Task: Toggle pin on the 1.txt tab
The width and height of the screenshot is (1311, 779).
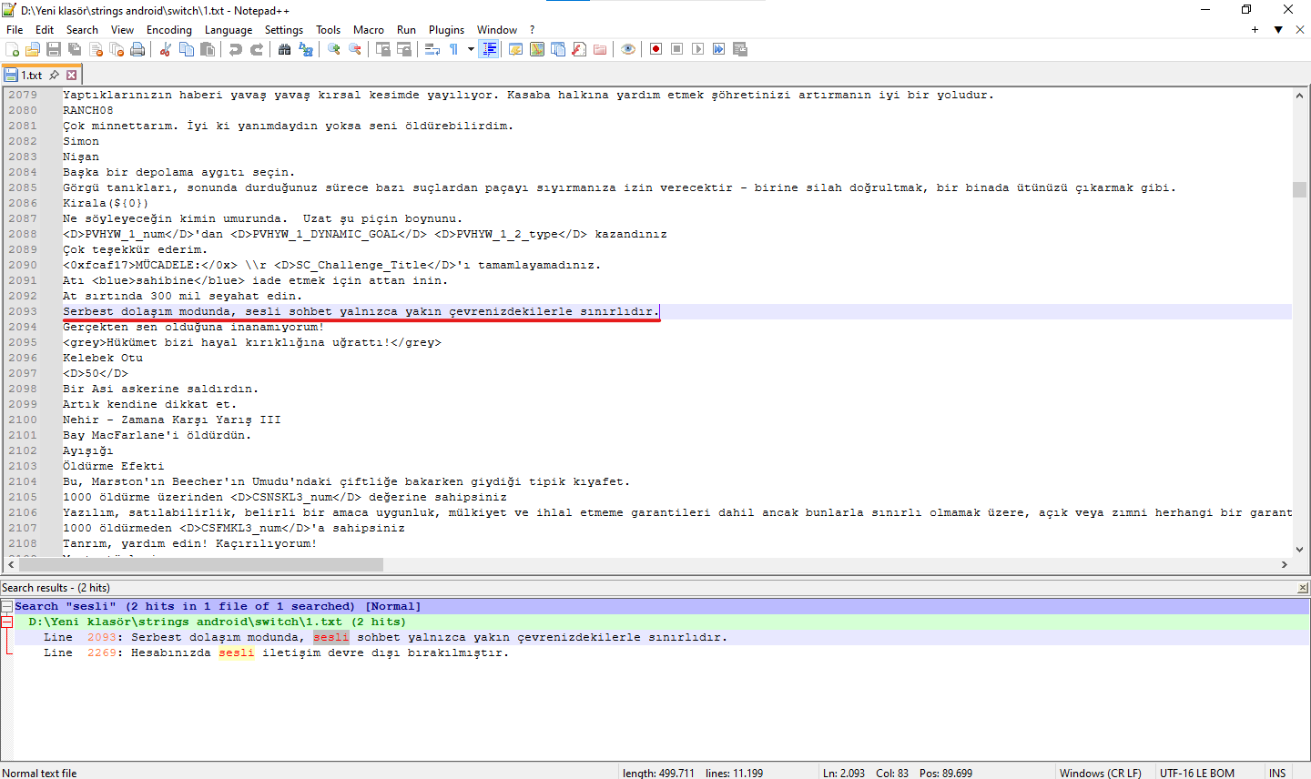Action: 54,75
